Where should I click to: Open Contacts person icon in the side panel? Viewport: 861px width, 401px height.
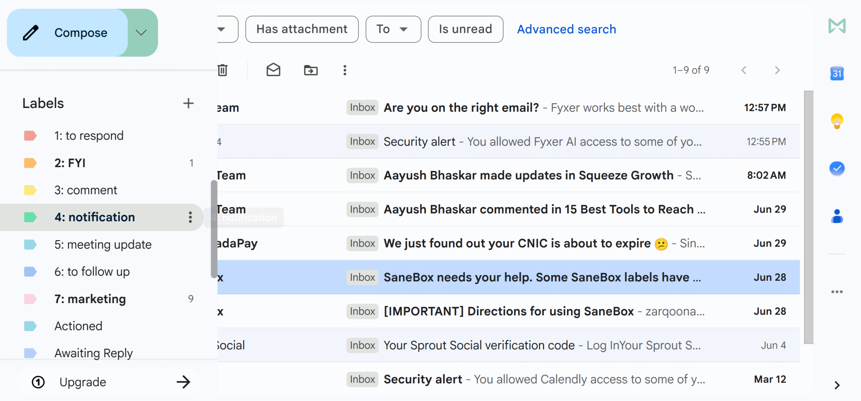click(837, 216)
